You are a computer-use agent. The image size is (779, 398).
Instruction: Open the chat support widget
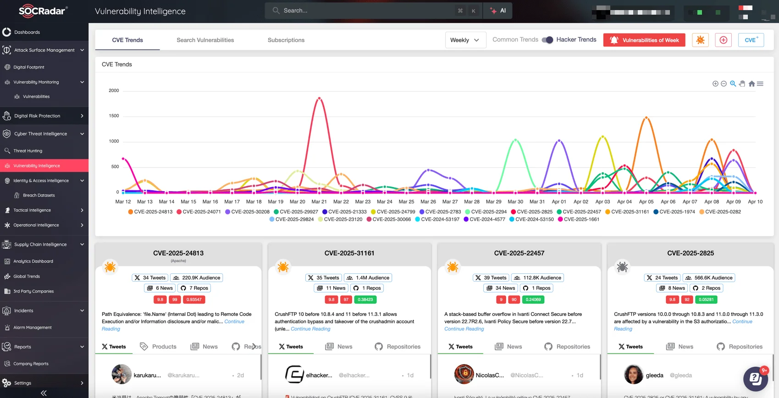tap(756, 378)
